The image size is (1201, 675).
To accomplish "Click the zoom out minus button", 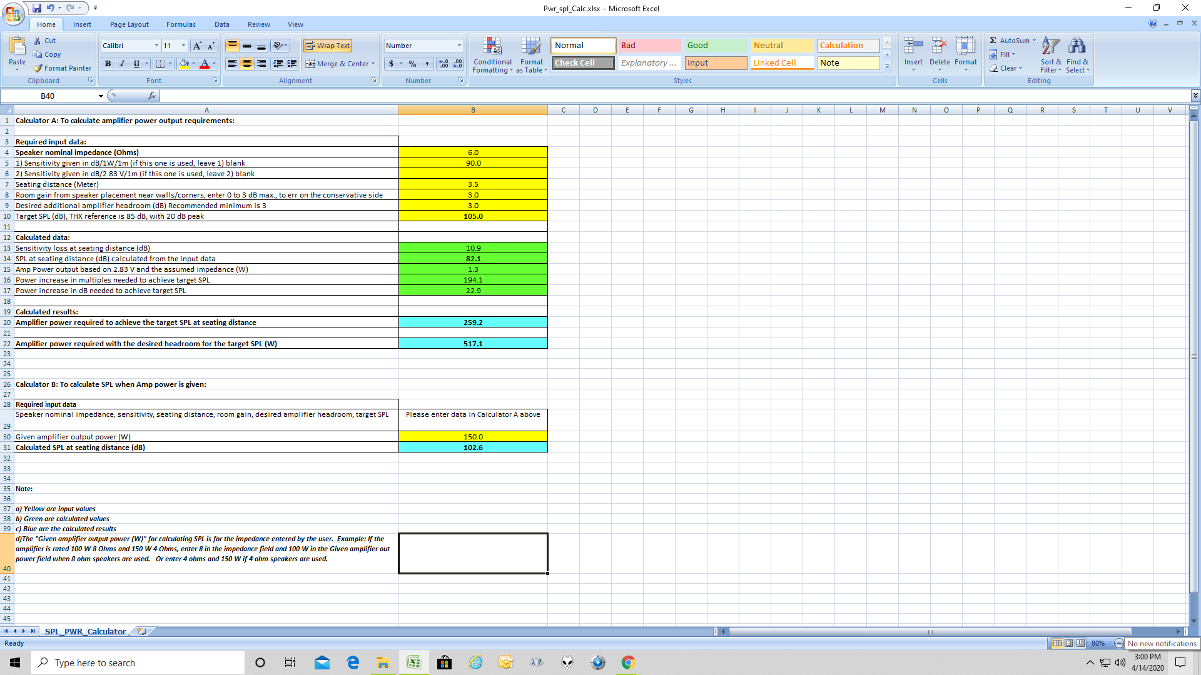I will [1118, 643].
